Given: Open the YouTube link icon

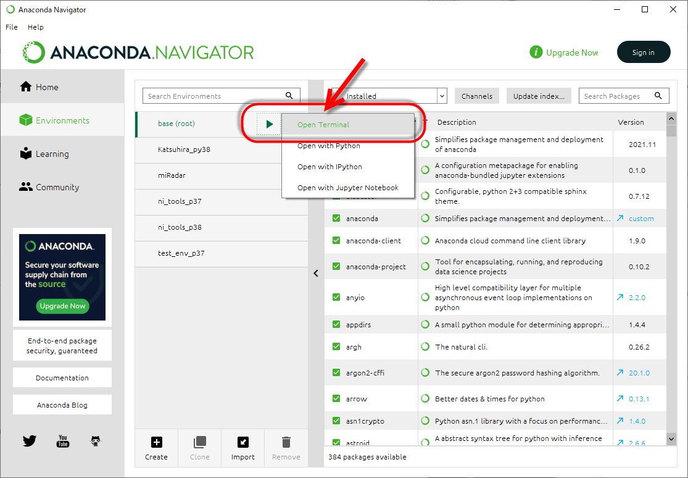Looking at the screenshot, I should [63, 441].
